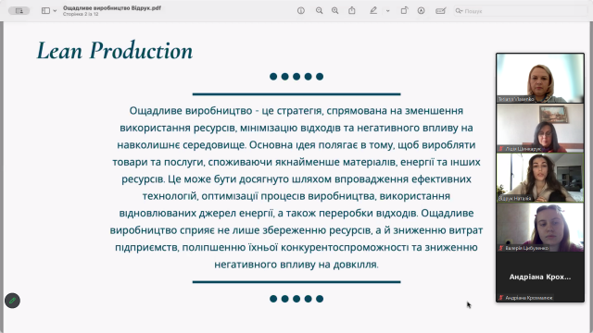
Task: Open the sidebar view options chevron
Action: (55, 11)
